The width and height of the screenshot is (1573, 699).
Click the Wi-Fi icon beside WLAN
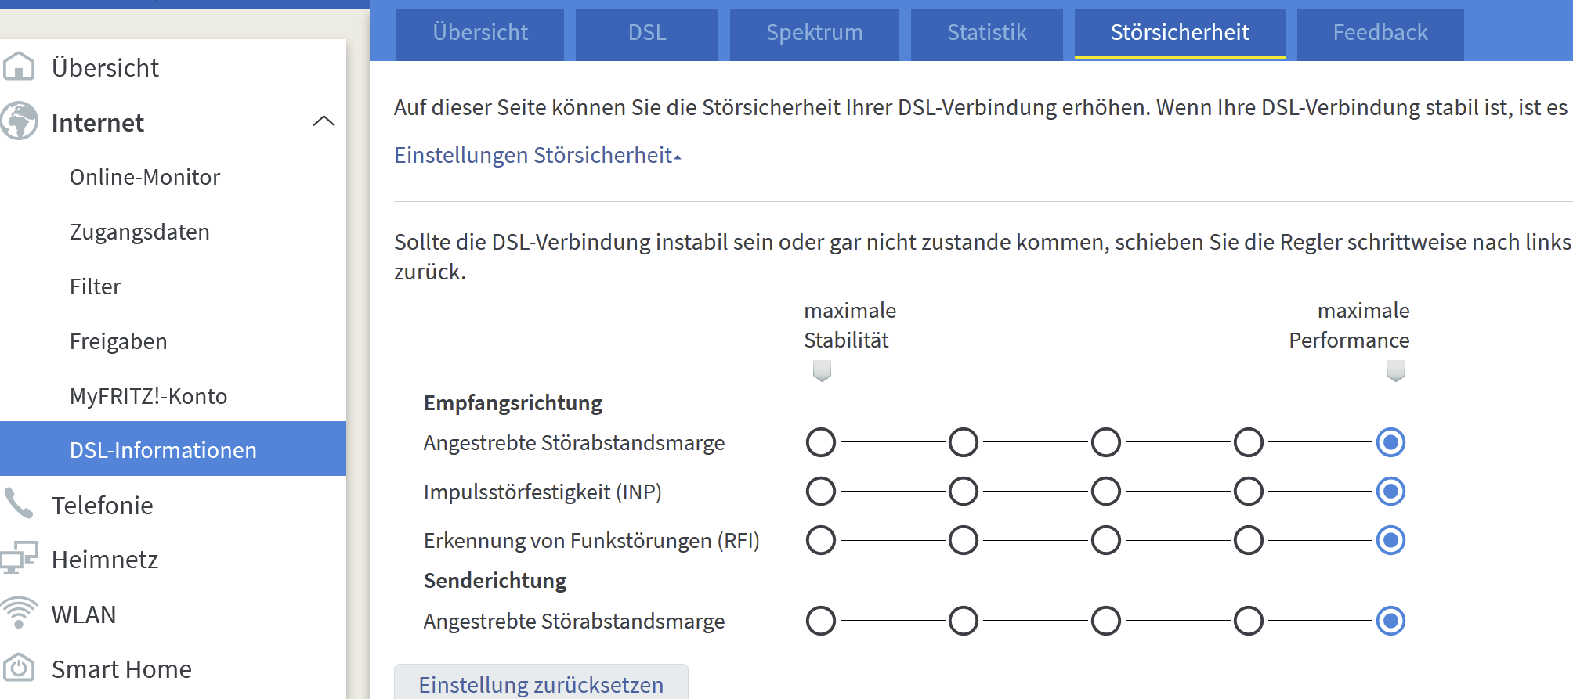click(x=19, y=614)
